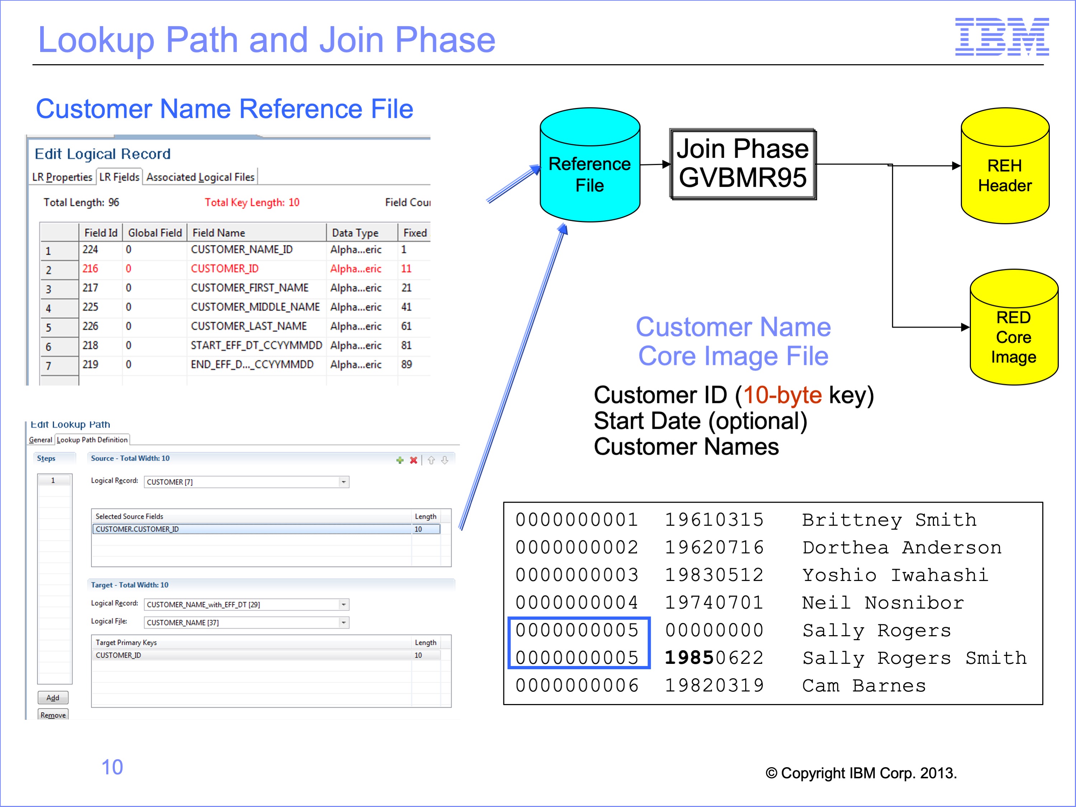1076x807 pixels.
Task: Click customer ID 0000000006
Action: click(x=577, y=685)
